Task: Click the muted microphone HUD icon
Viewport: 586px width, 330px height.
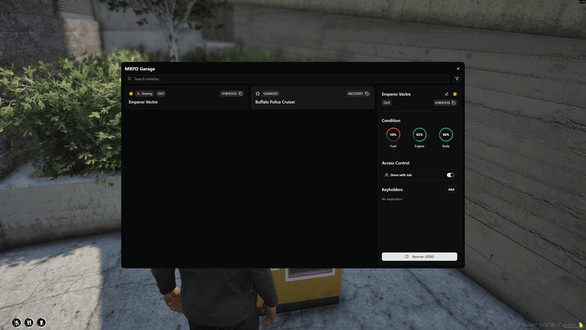Action: pos(16,322)
